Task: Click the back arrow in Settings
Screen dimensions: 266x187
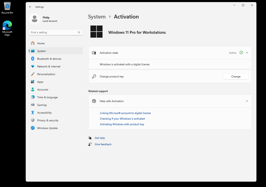Action: [x=30, y=7]
